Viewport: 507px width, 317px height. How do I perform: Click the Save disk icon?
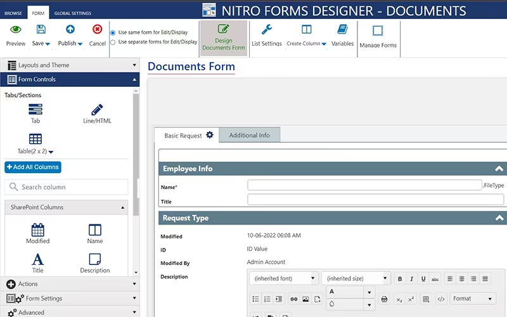pos(41,29)
